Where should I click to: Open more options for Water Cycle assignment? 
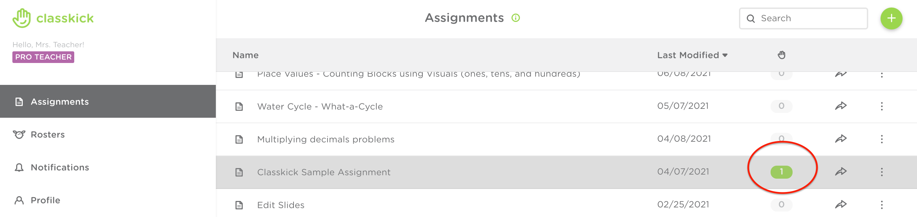tap(882, 106)
